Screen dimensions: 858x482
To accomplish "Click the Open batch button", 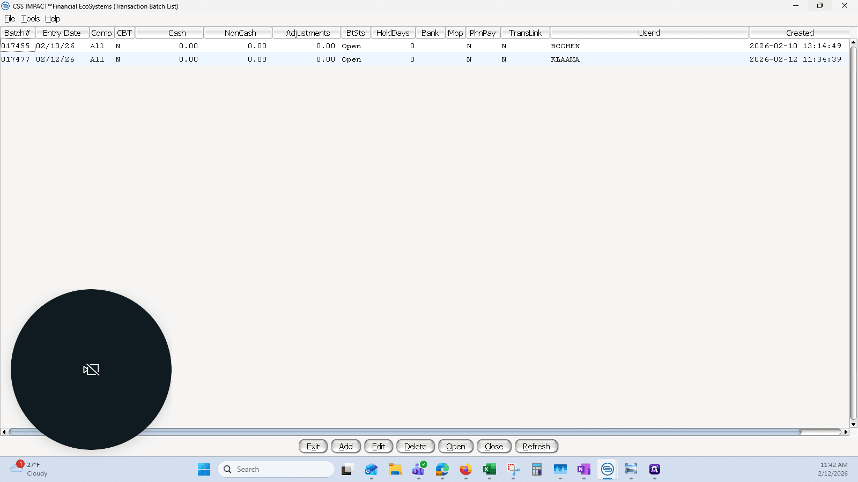I will (456, 446).
